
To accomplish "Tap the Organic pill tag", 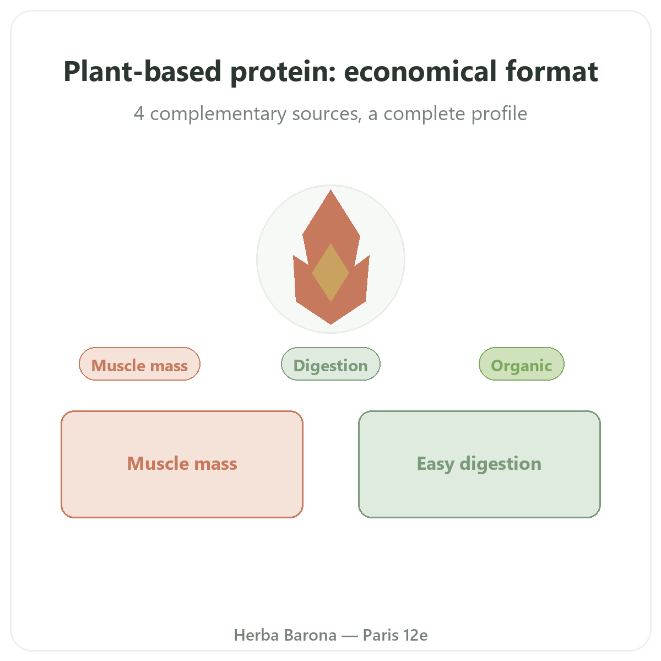I will point(522,364).
